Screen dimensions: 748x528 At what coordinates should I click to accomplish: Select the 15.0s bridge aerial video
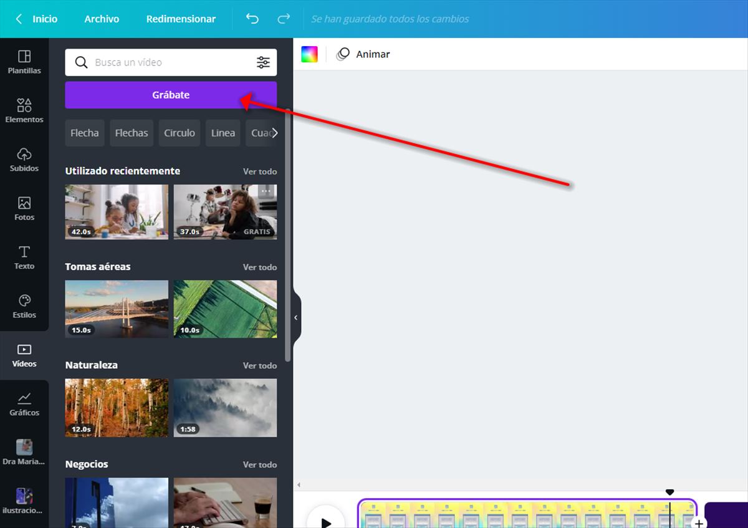pyautogui.click(x=117, y=309)
